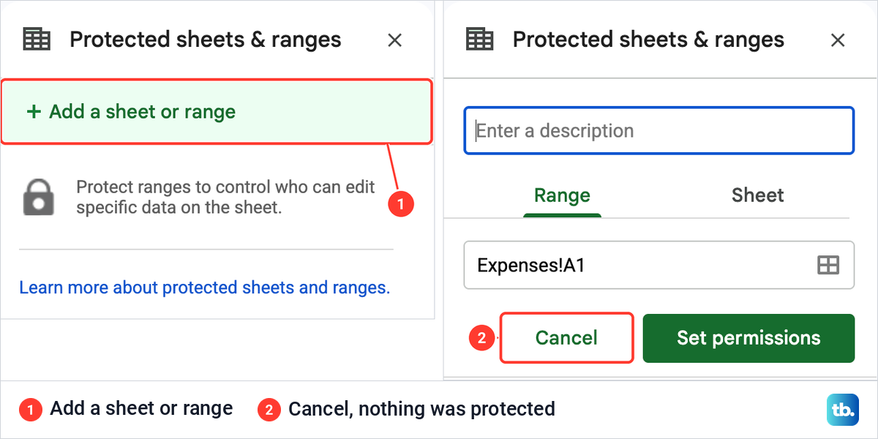Click Set permissions button
Viewport: 878px width, 439px height.
(x=748, y=338)
